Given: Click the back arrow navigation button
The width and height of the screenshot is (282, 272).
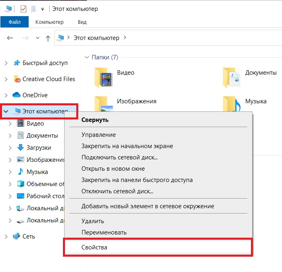Looking at the screenshot, I should (10, 38).
